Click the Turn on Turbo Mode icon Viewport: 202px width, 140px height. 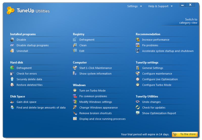[75, 90]
